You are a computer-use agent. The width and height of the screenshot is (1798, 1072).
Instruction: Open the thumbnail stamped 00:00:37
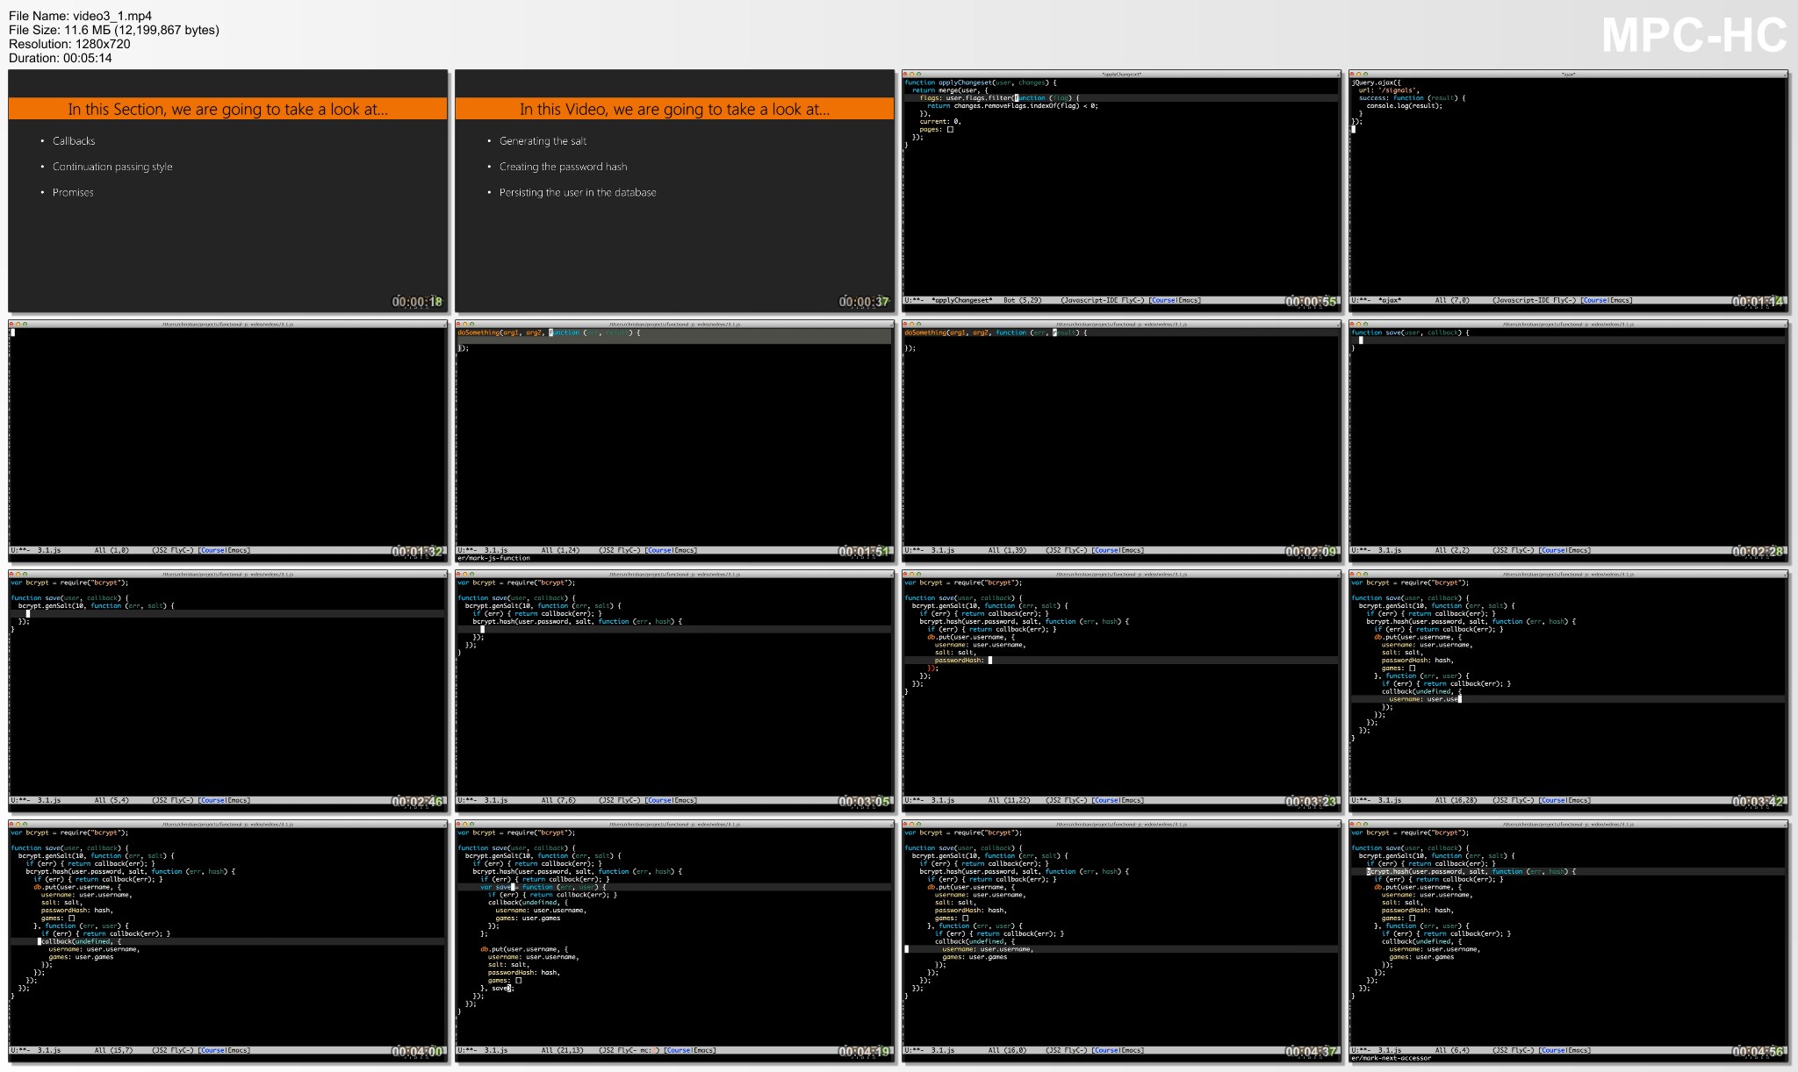click(x=675, y=191)
